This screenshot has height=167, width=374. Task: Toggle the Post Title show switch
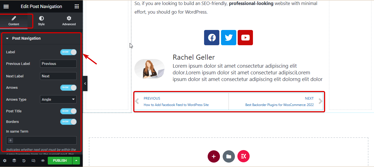[68, 111]
